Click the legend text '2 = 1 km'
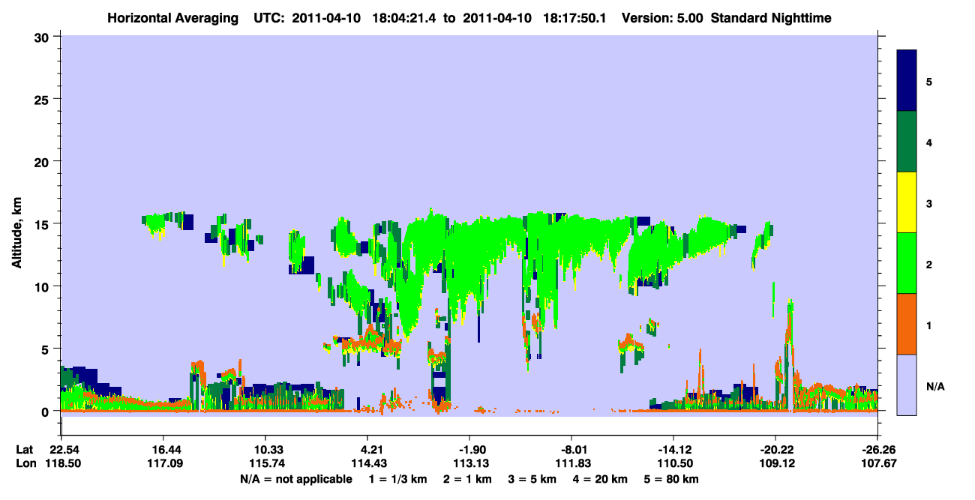This screenshot has width=975, height=500. [469, 479]
